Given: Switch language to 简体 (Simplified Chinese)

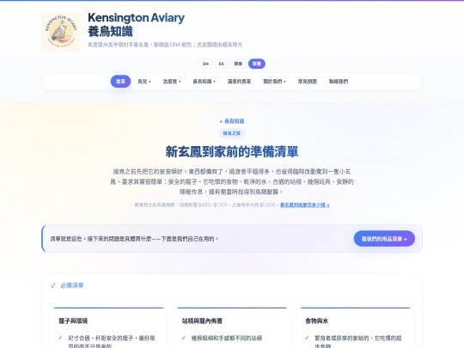Looking at the screenshot, I should tap(238, 64).
